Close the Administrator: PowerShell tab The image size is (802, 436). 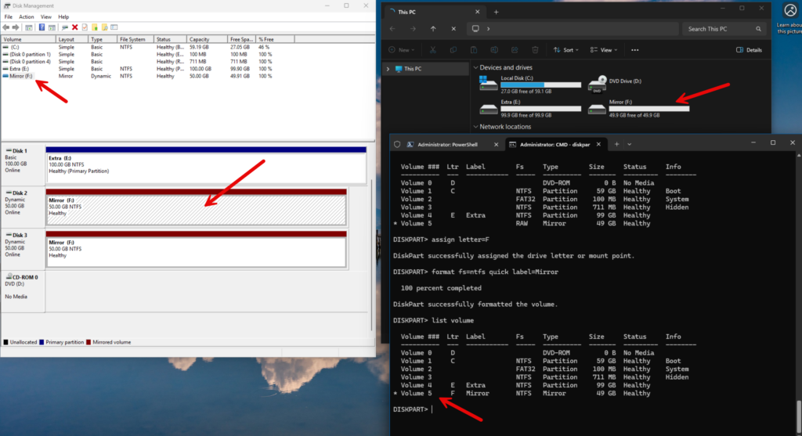tap(496, 145)
